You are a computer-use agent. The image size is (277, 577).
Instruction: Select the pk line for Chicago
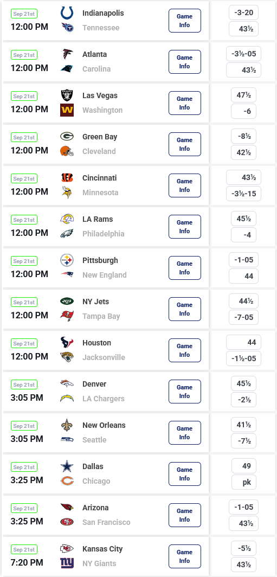click(x=243, y=482)
